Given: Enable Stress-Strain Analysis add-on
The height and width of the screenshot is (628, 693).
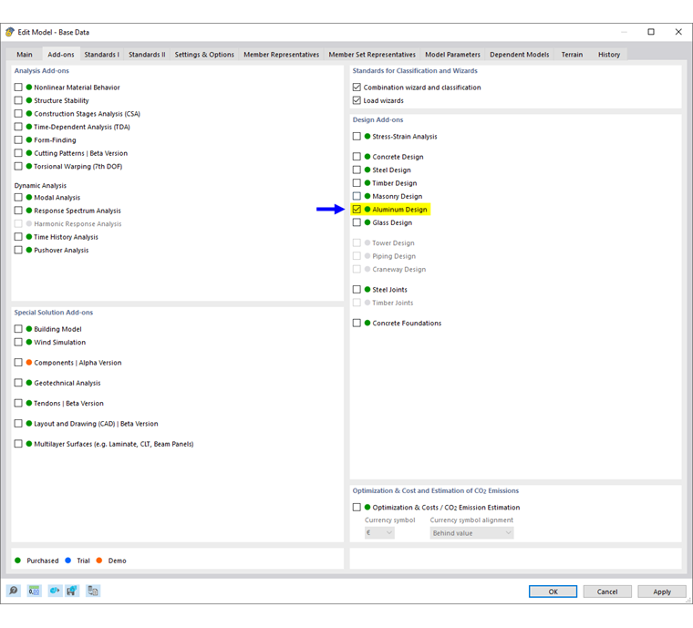Looking at the screenshot, I should tap(357, 137).
